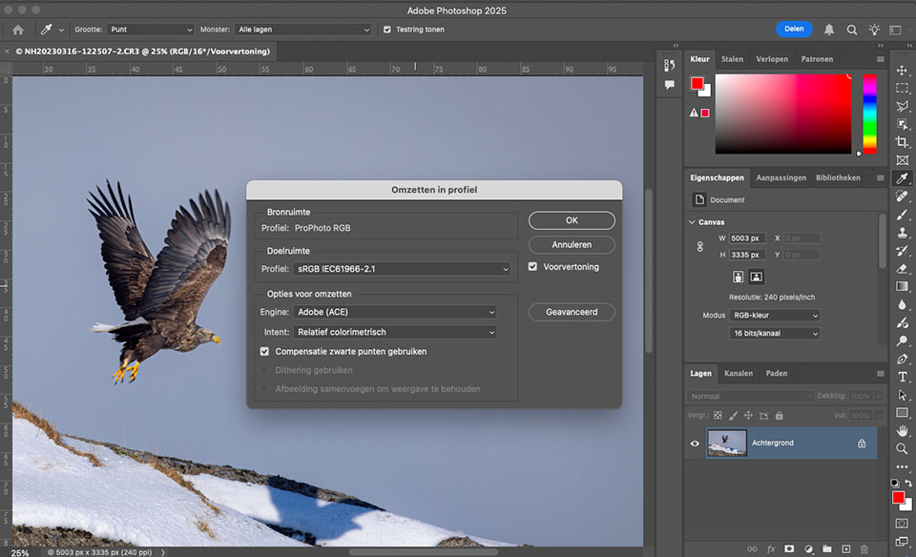Toggle Compensatie zwarte punten gebruiken checkbox

(264, 352)
